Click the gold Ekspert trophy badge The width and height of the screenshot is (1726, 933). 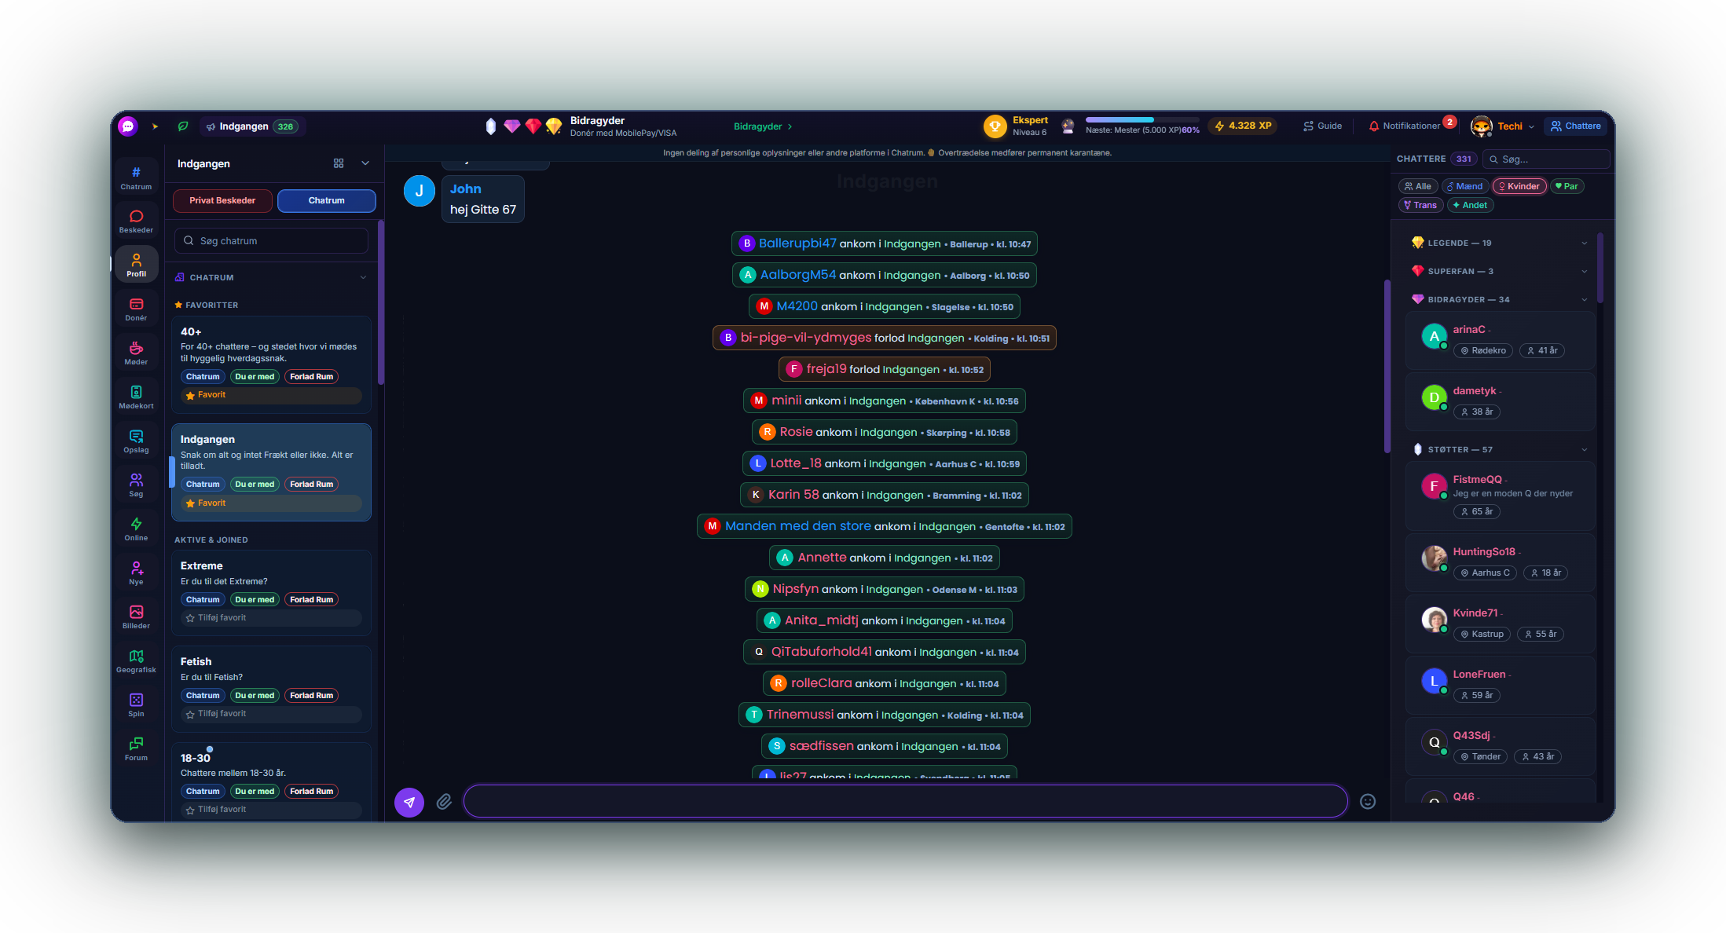(995, 126)
